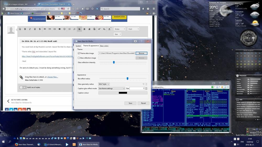Expand Caption glow effect mode dropdown
262x147 pixels.
(x=112, y=89)
